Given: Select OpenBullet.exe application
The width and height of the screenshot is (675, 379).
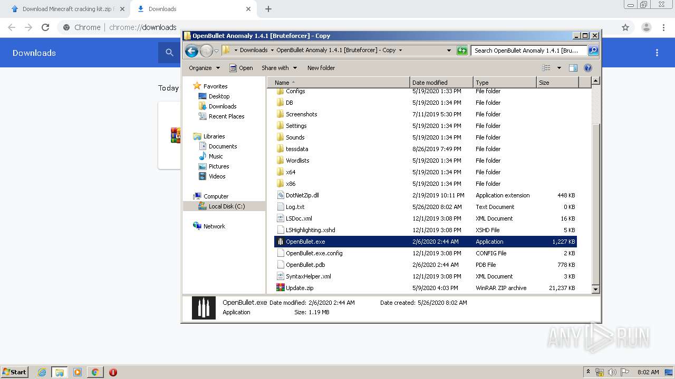Looking at the screenshot, I should [x=426, y=242].
